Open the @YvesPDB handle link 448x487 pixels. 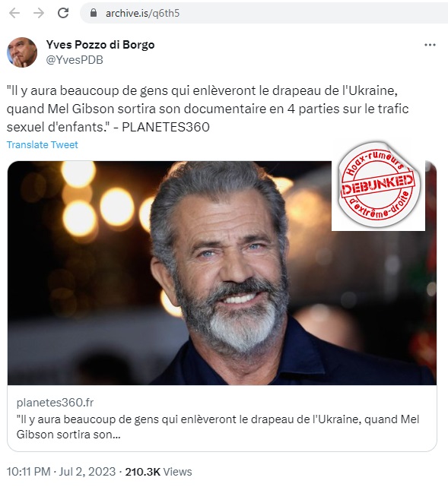75,60
